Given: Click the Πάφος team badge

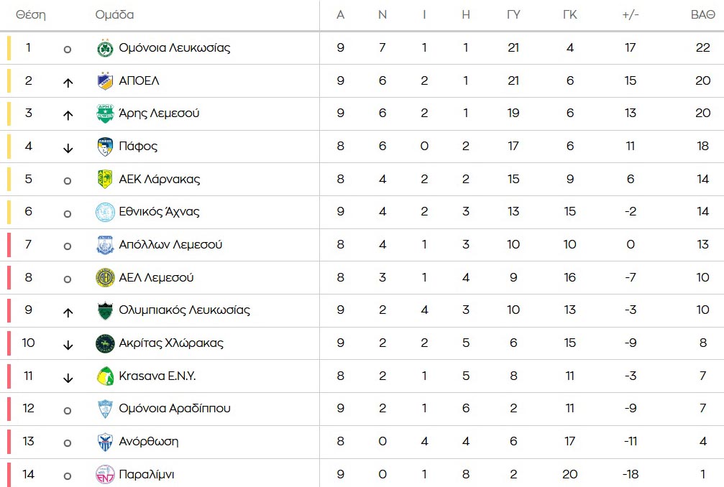Looking at the screenshot, I should click(x=105, y=147).
